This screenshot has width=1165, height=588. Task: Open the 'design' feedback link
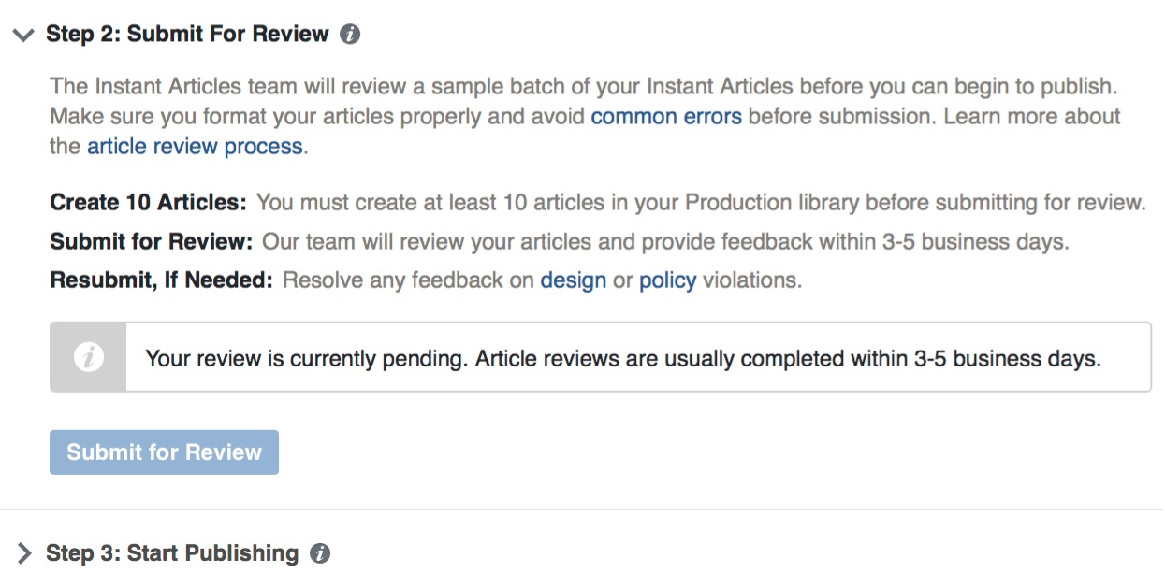(x=574, y=280)
